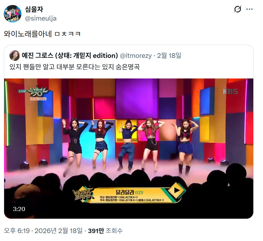Open the Grok explain-post icon

point(237,9)
